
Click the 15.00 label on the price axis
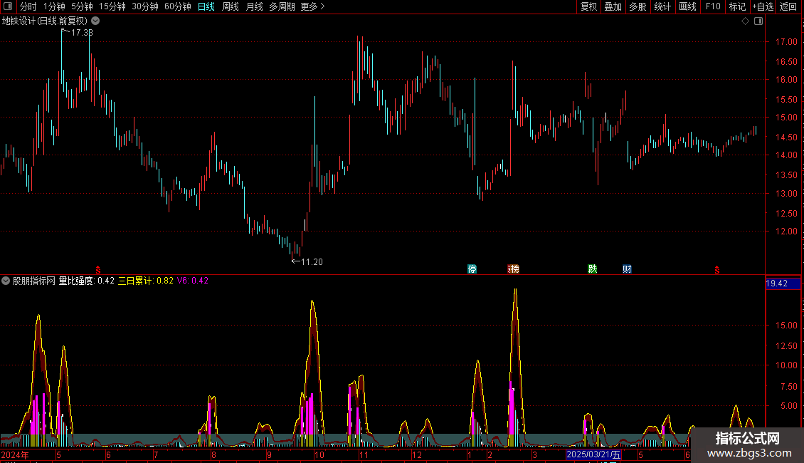pos(786,118)
